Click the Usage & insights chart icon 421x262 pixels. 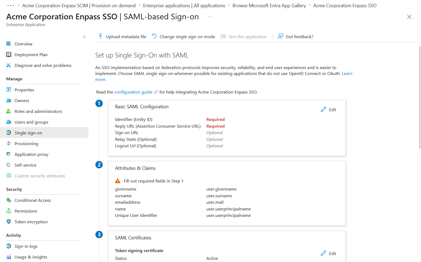pos(9,257)
